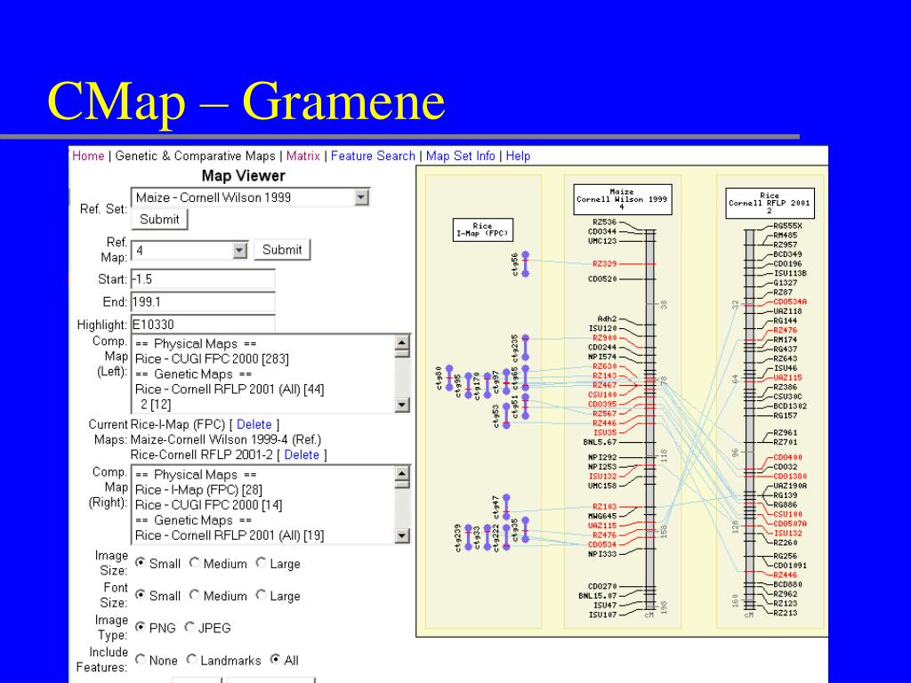Viewport: 911px width, 683px height.
Task: Click the Rice I-Map (FPC) title box
Action: (x=483, y=230)
